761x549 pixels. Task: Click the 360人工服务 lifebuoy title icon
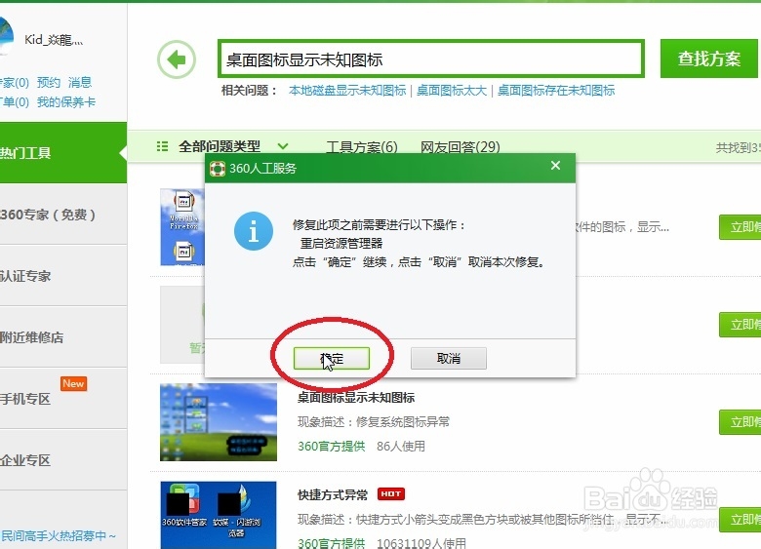tap(217, 169)
